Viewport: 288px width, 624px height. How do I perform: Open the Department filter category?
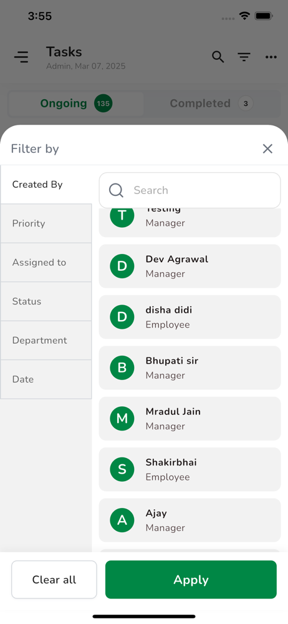click(46, 340)
